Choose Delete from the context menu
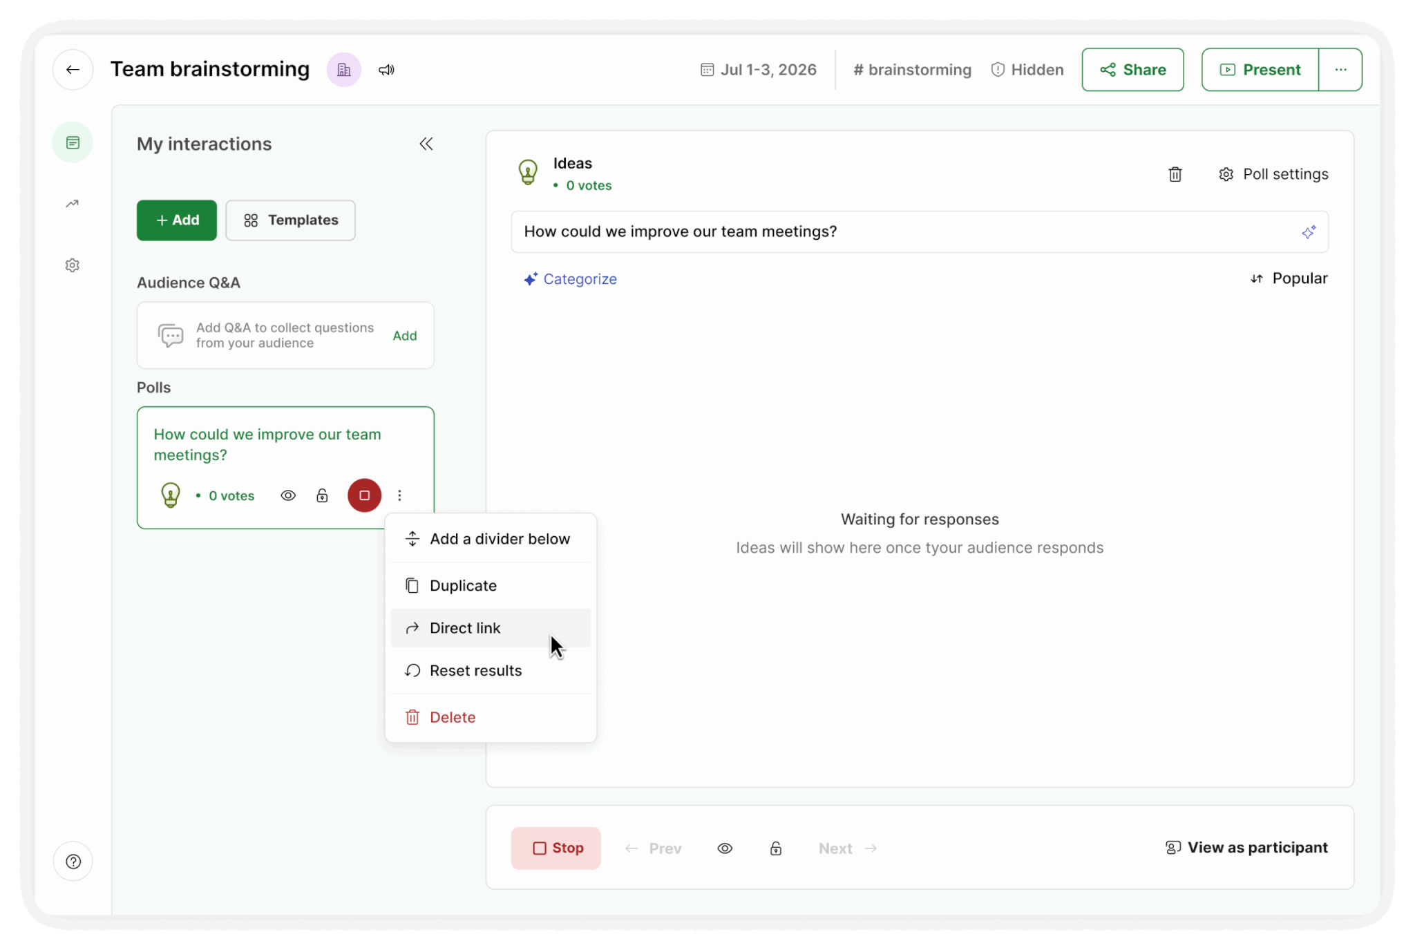1415x950 pixels. (x=491, y=717)
